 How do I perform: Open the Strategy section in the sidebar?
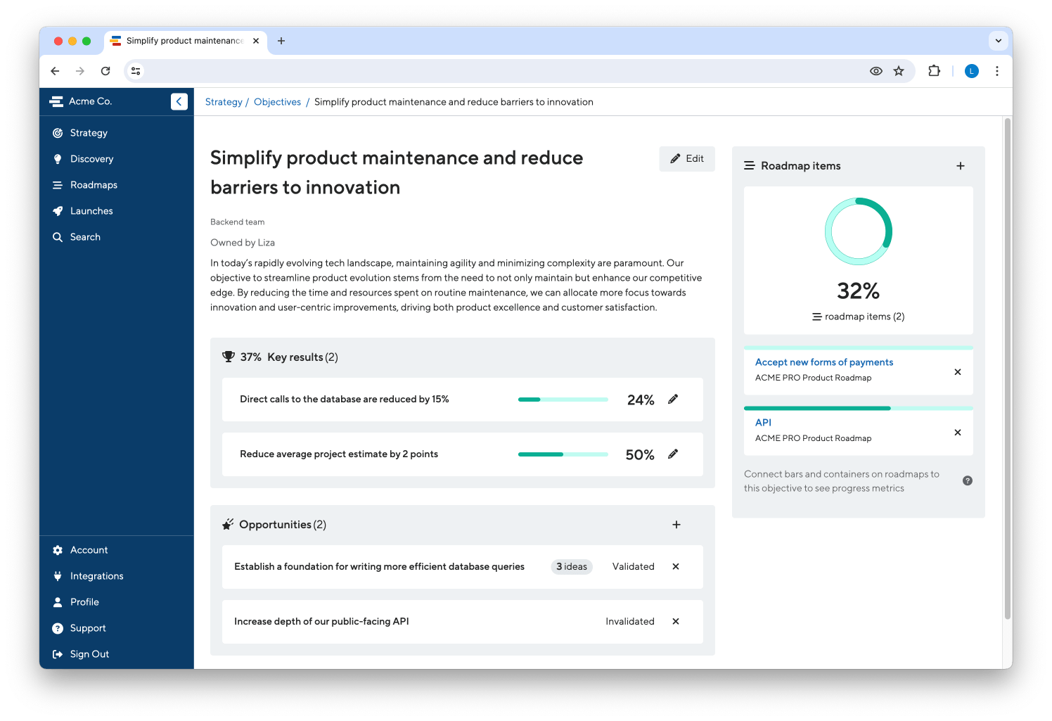[88, 132]
